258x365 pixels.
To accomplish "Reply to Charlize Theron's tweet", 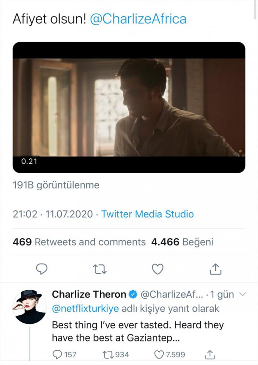I will (x=58, y=355).
